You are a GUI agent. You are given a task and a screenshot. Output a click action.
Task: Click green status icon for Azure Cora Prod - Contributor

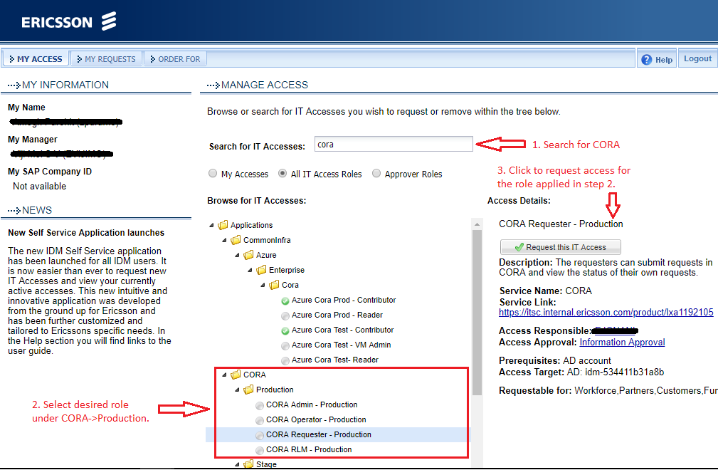pyautogui.click(x=285, y=301)
